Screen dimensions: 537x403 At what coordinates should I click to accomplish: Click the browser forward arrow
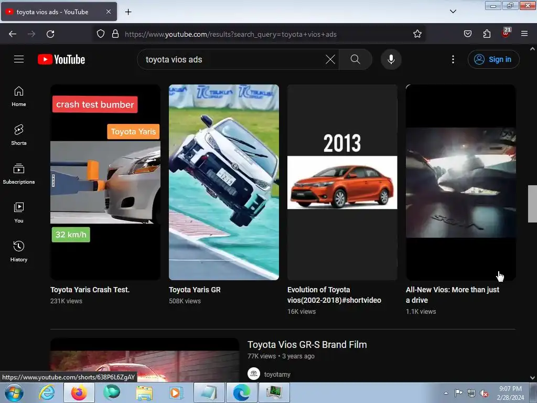31,34
